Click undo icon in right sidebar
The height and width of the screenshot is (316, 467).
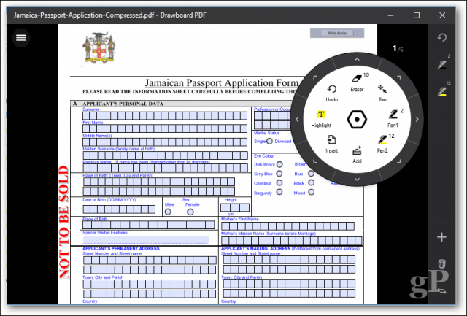click(441, 37)
